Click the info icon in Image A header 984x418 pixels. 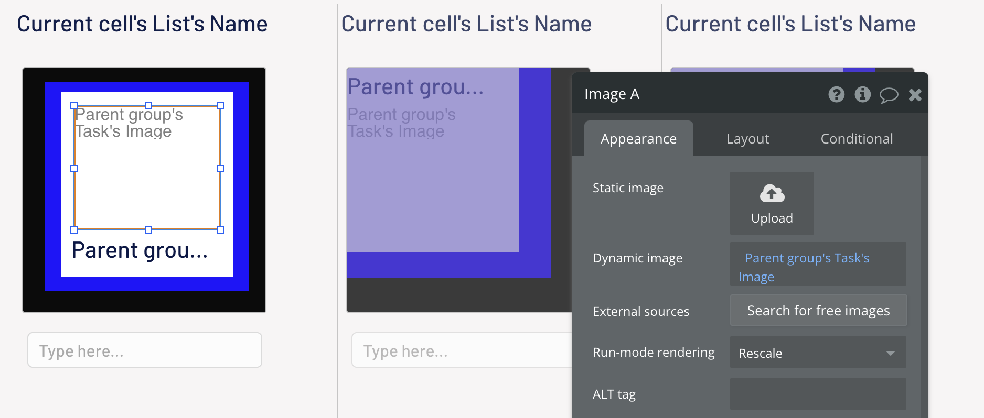862,94
